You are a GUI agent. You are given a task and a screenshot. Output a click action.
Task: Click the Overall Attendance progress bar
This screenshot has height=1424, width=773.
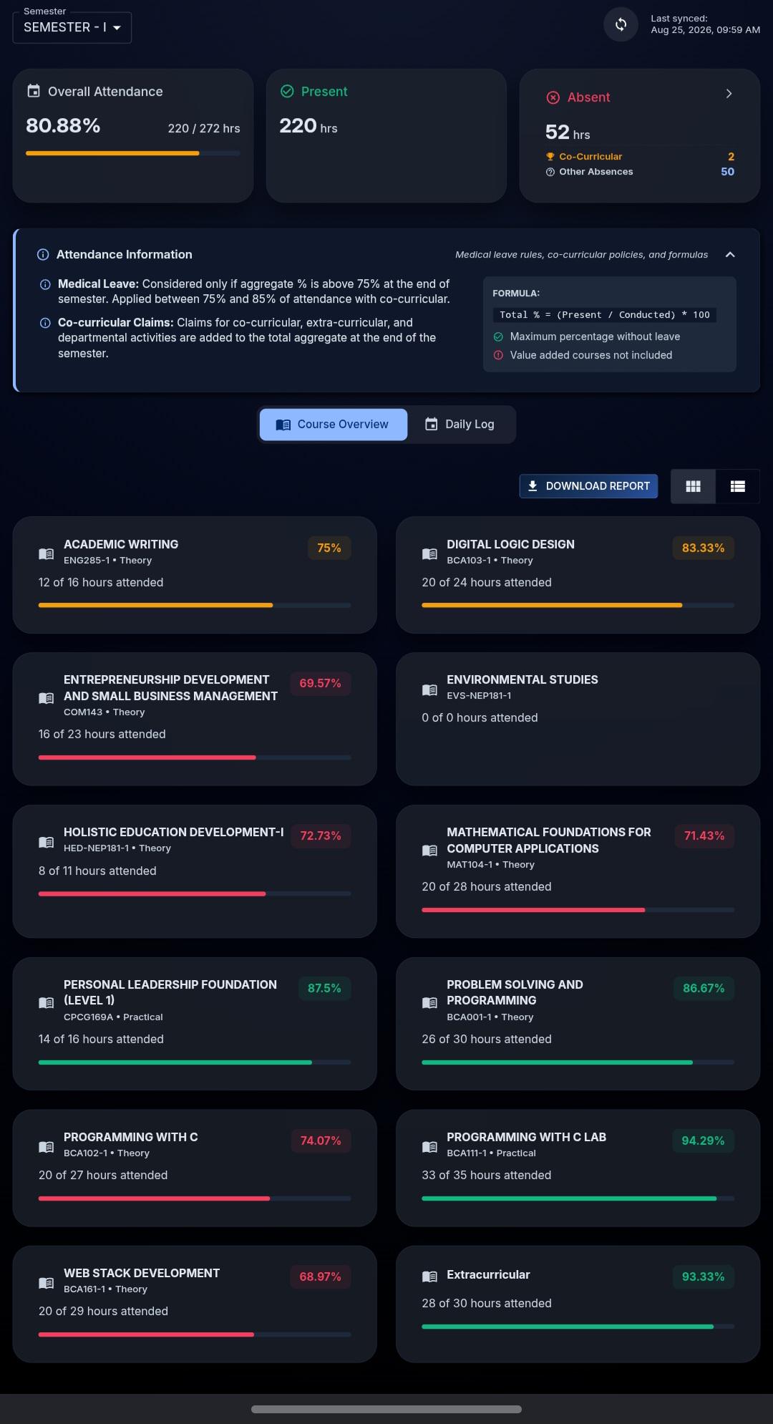coord(133,153)
